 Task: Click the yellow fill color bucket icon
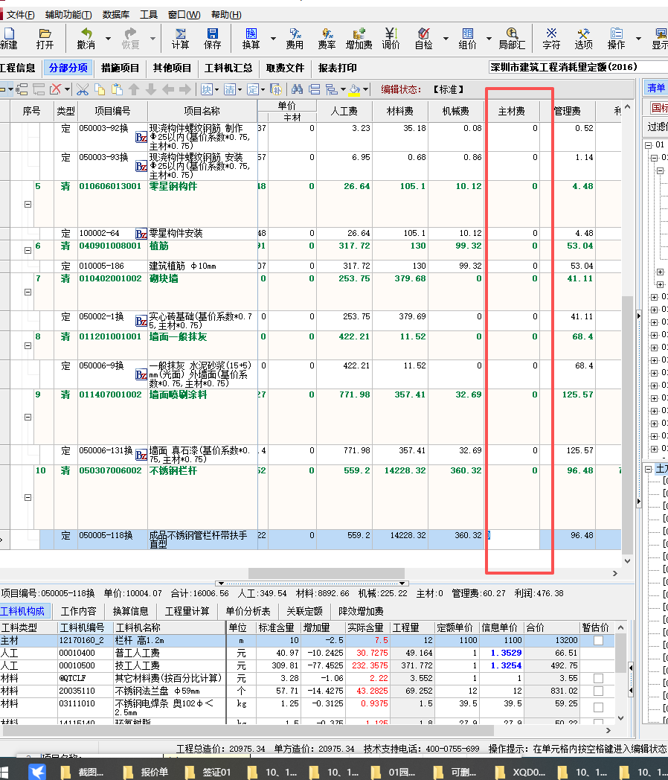pos(354,89)
